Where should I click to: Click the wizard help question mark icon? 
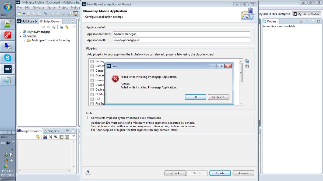(88, 173)
